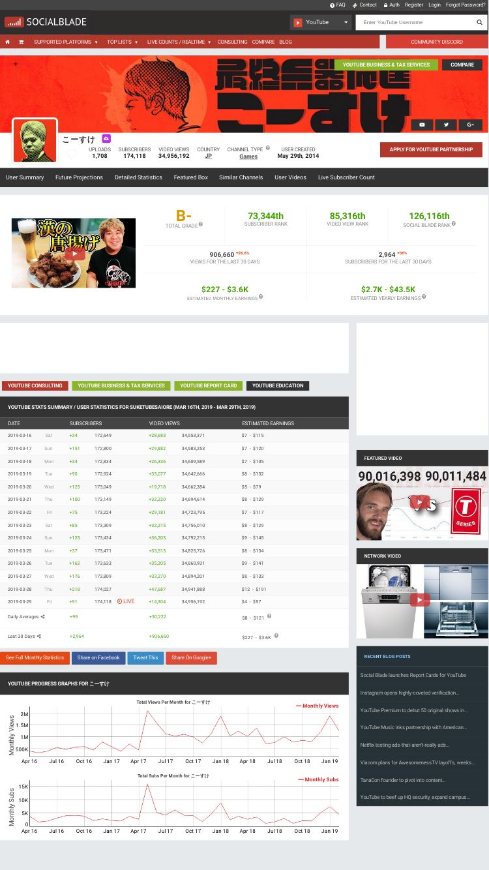Screen dimensions: 489x870
Task: Open Auth link
Action: 392,5
